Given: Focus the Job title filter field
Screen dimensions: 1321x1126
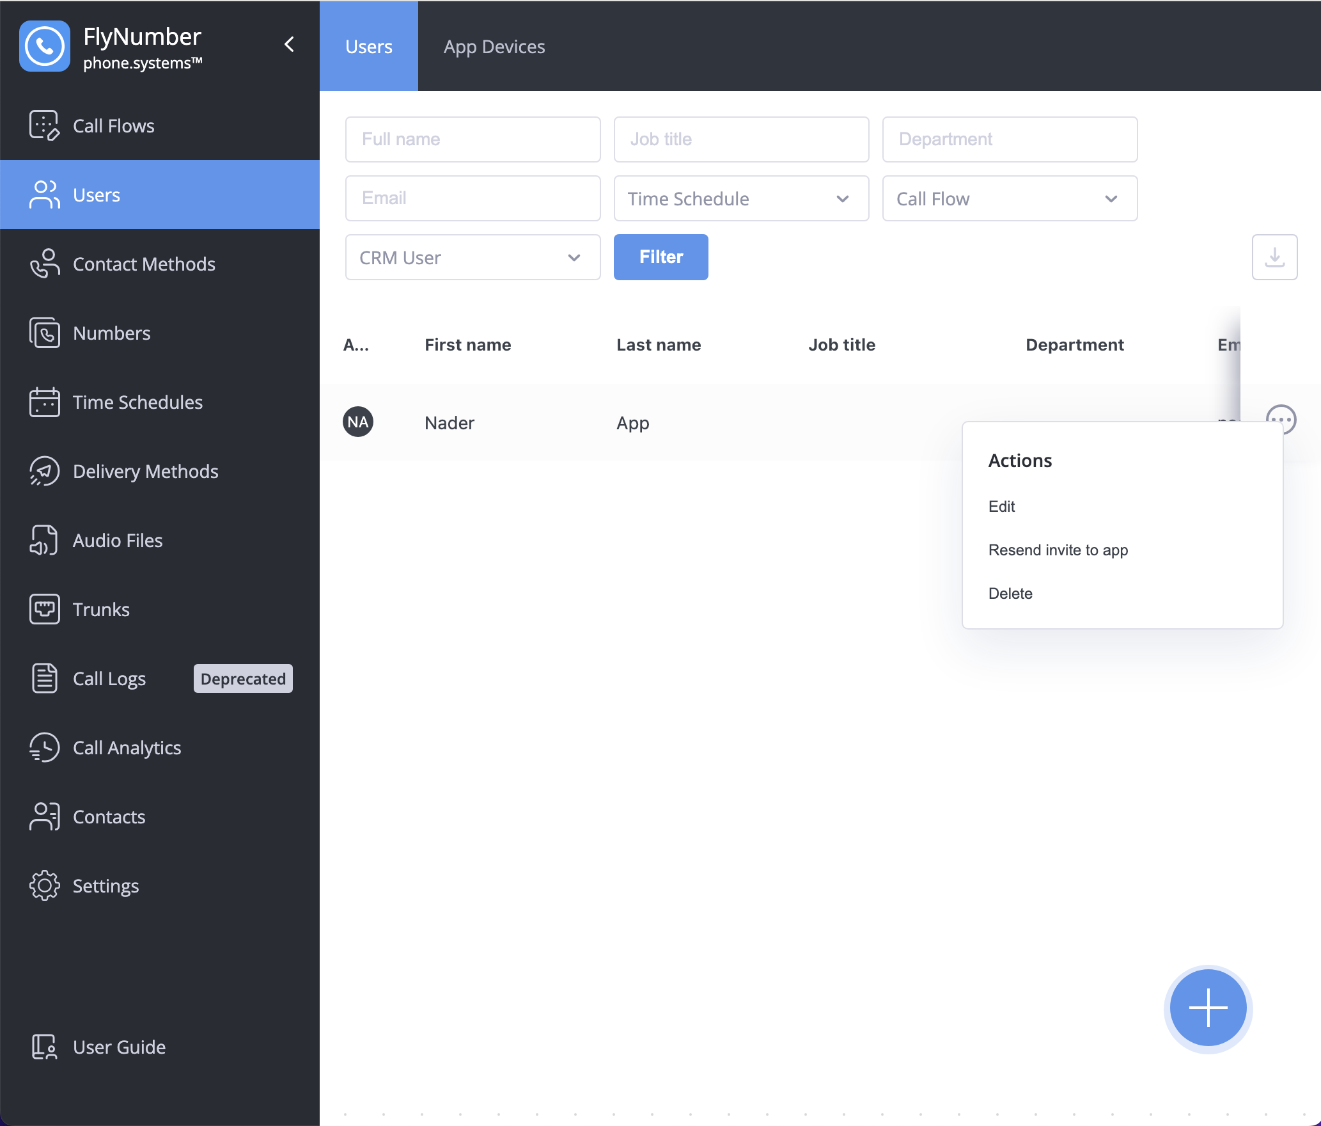Looking at the screenshot, I should pyautogui.click(x=741, y=139).
